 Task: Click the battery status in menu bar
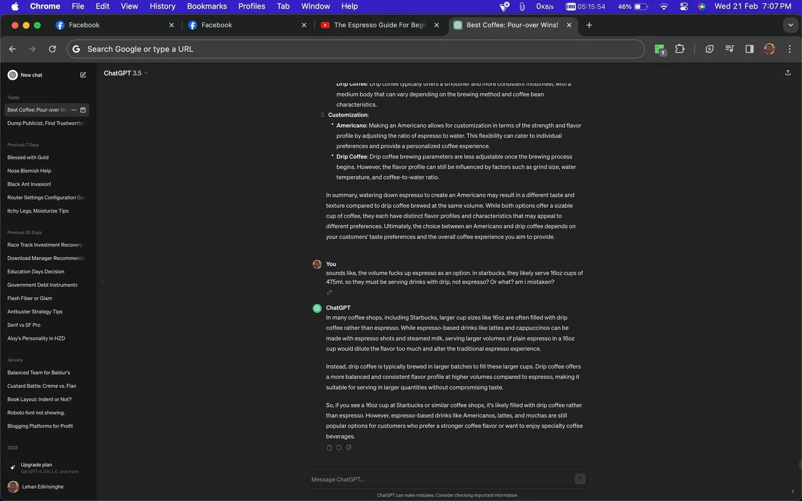pos(633,6)
